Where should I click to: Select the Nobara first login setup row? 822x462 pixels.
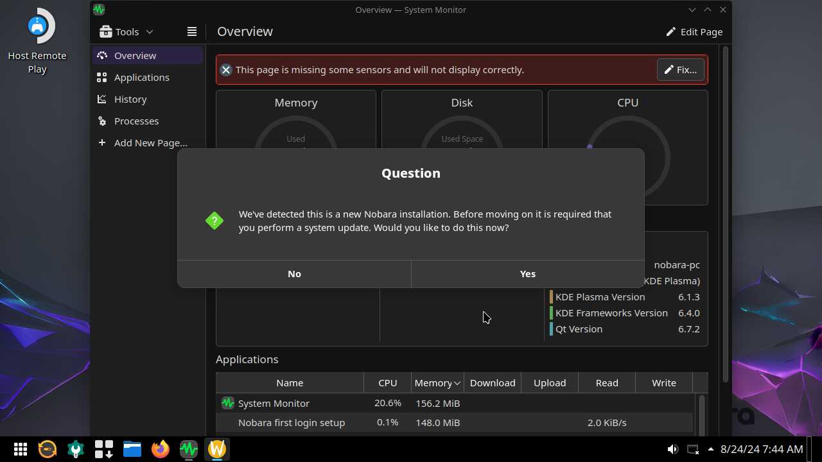[x=455, y=422]
